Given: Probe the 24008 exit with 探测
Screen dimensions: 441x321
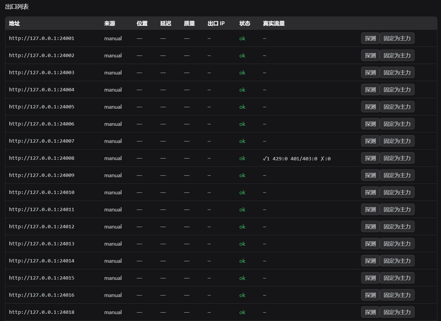Looking at the screenshot, I should pyautogui.click(x=370, y=158).
